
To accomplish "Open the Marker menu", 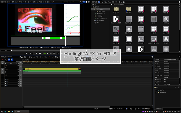I will click(x=25, y=2).
